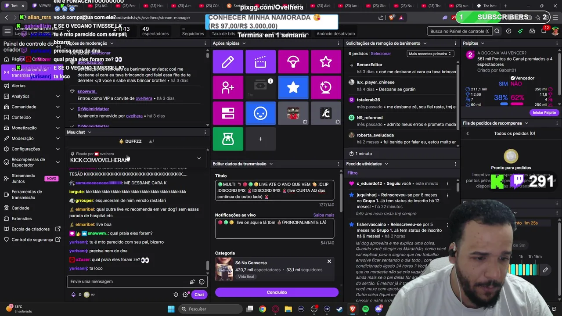Click the search magnifier in dashboard header

tap(497, 31)
